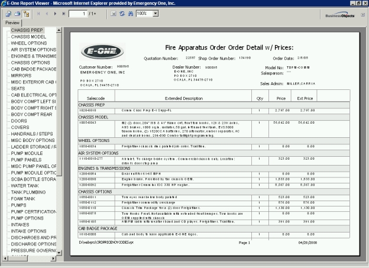Select the PUMP CERTIFICATION tree node

34,211
